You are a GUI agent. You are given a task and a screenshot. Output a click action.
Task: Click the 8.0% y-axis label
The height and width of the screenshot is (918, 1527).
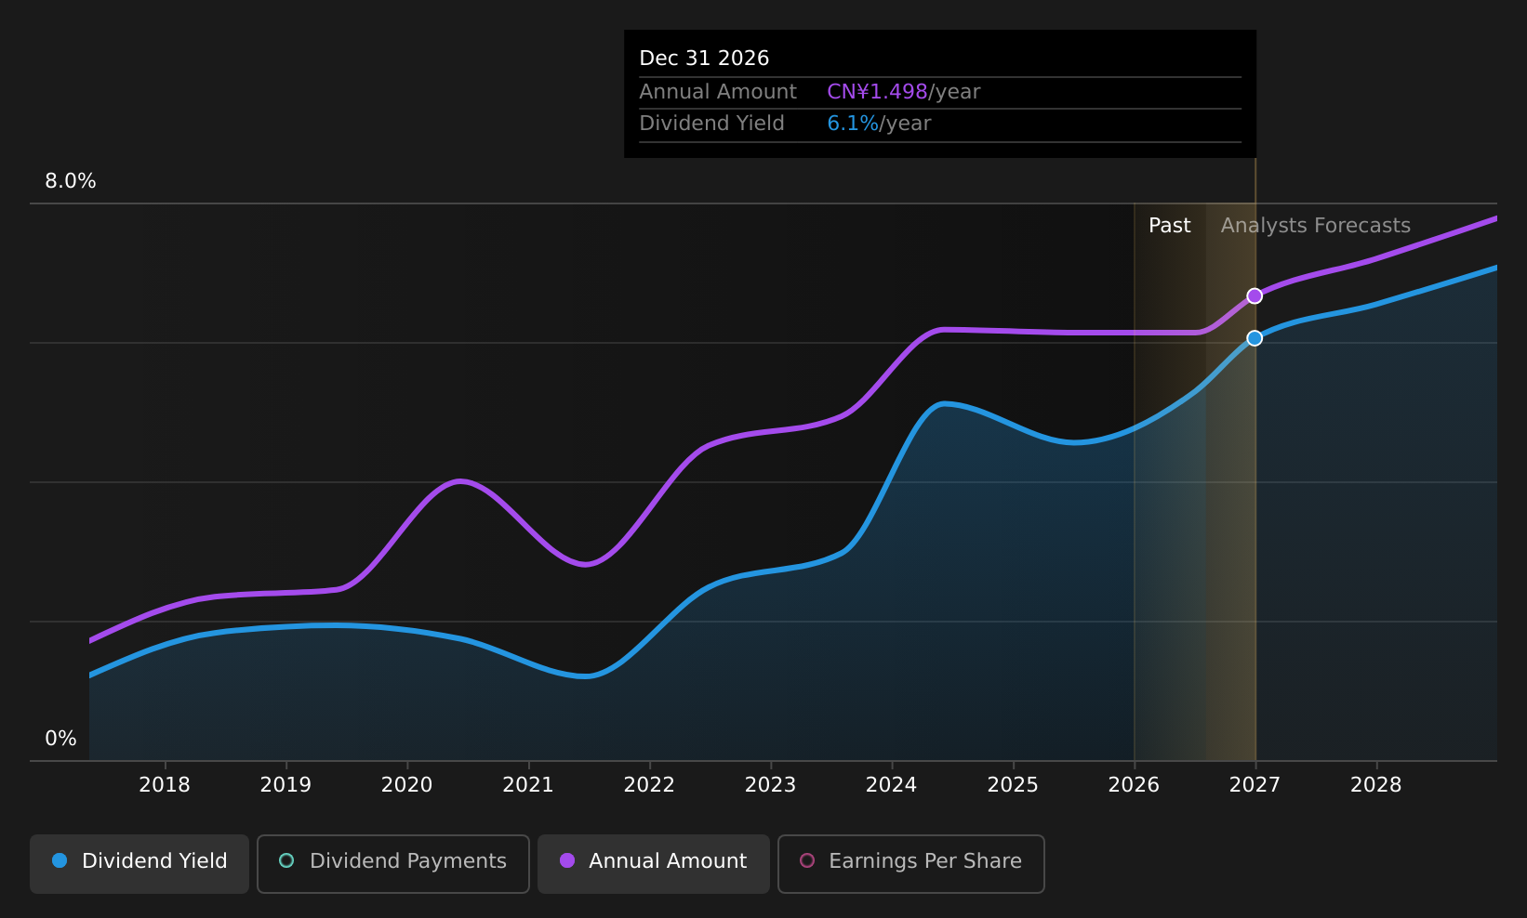point(71,181)
